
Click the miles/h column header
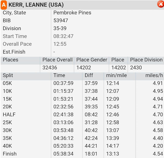click(x=154, y=75)
